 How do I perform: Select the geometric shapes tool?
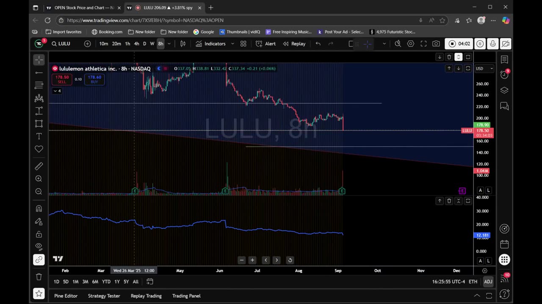click(x=39, y=123)
